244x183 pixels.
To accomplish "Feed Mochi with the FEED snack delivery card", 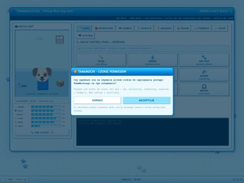I will click(x=101, y=60).
